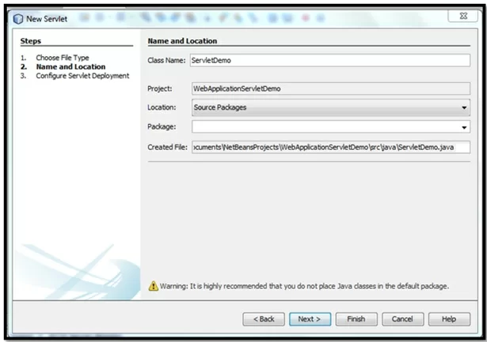Focus the Class Name field containing ServletDemo
Image resolution: width=487 pixels, height=342 pixels.
[x=330, y=60]
